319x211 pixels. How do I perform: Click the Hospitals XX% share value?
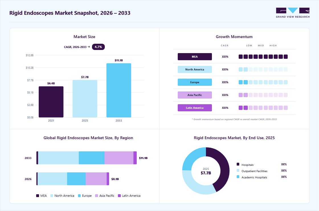(284, 164)
